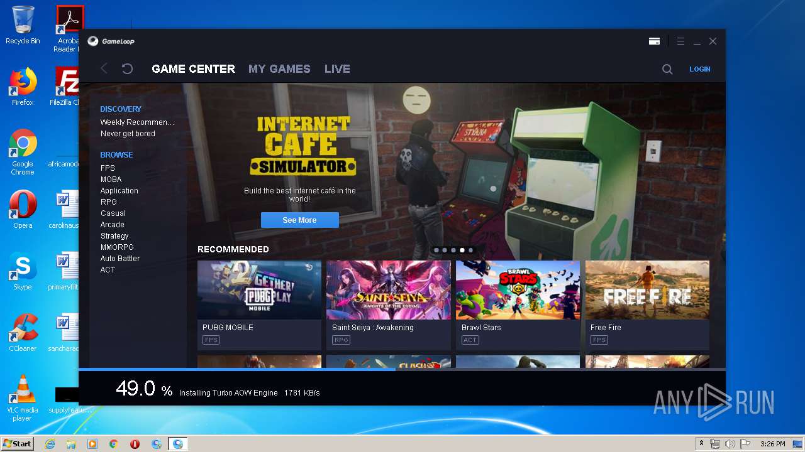Image resolution: width=805 pixels, height=452 pixels.
Task: Click the Internet Cafe Simulator banner title
Action: tap(303, 146)
